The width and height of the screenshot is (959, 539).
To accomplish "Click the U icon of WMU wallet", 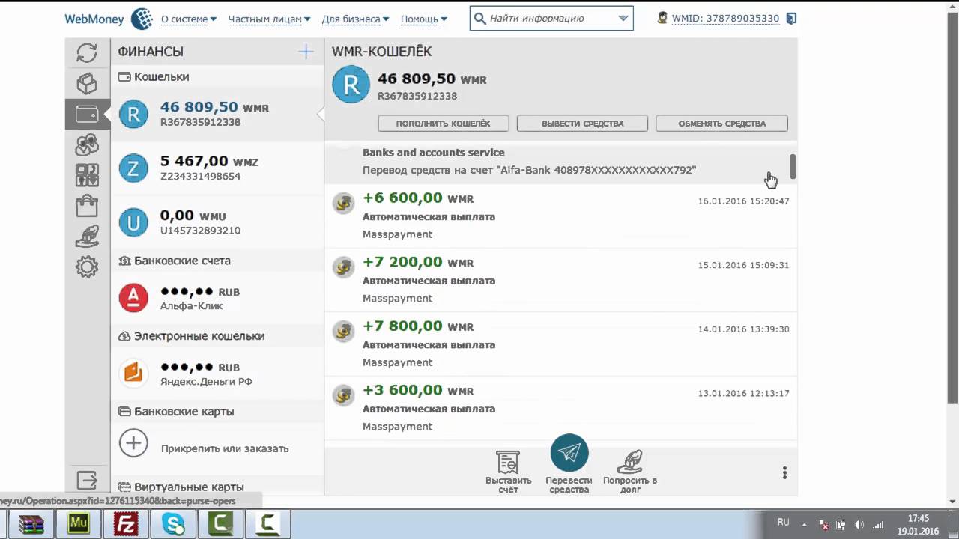I will 133,222.
